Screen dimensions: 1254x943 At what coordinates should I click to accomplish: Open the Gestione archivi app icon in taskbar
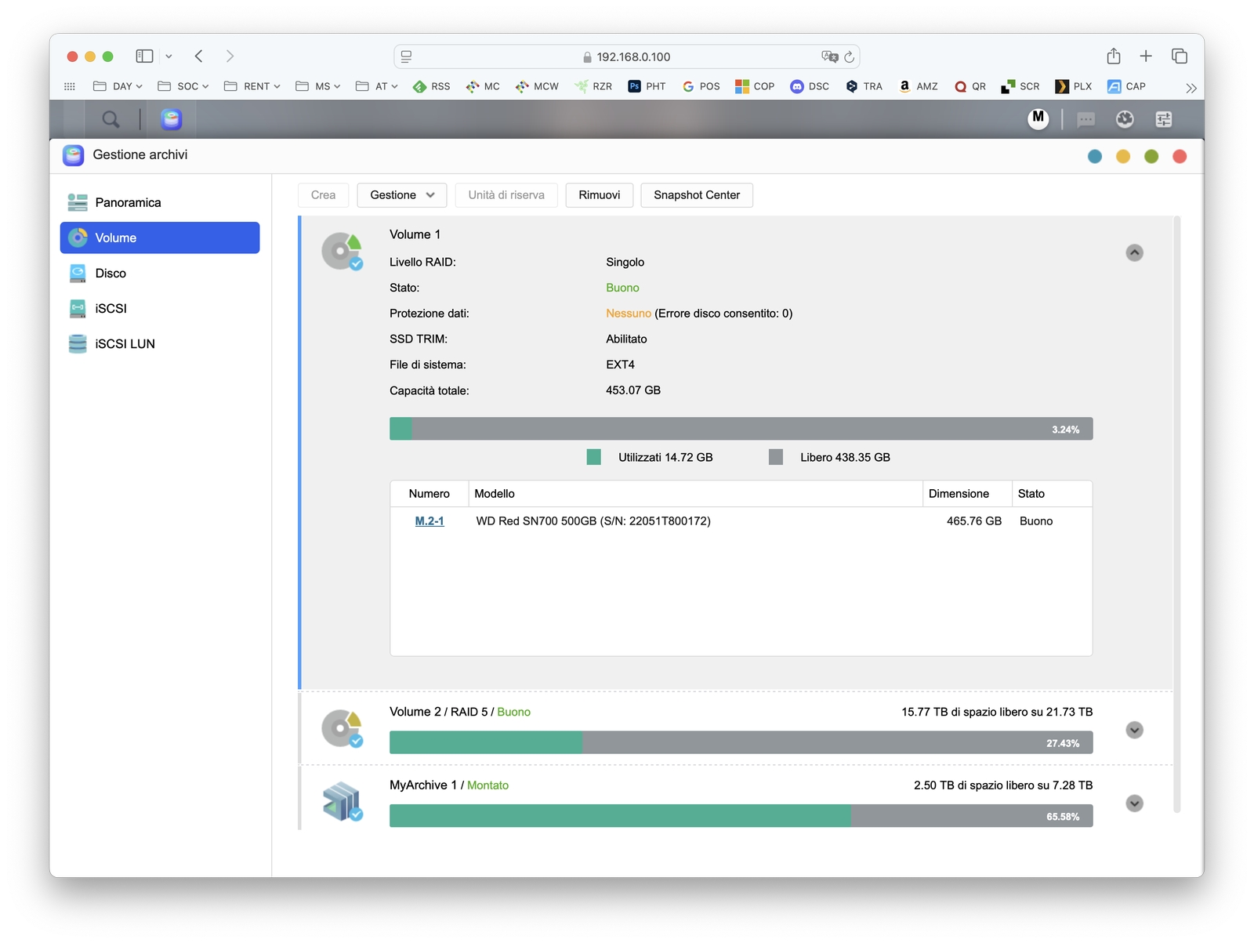click(x=171, y=119)
